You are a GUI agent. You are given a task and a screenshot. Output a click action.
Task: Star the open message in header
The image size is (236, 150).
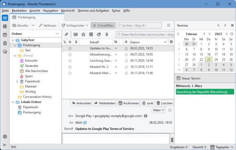coord(170,110)
